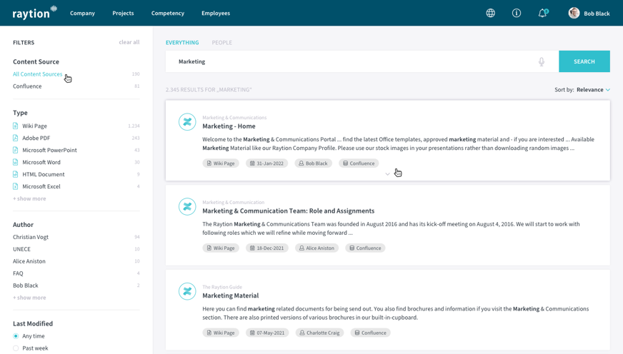Click the Raytion logo
Screen dimensions: 623x354
click(x=34, y=13)
